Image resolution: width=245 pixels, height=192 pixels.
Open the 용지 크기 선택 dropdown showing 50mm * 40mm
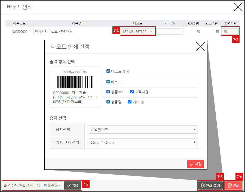point(143,142)
